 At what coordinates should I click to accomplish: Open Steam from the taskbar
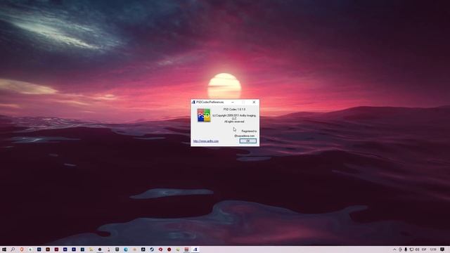tap(152, 249)
